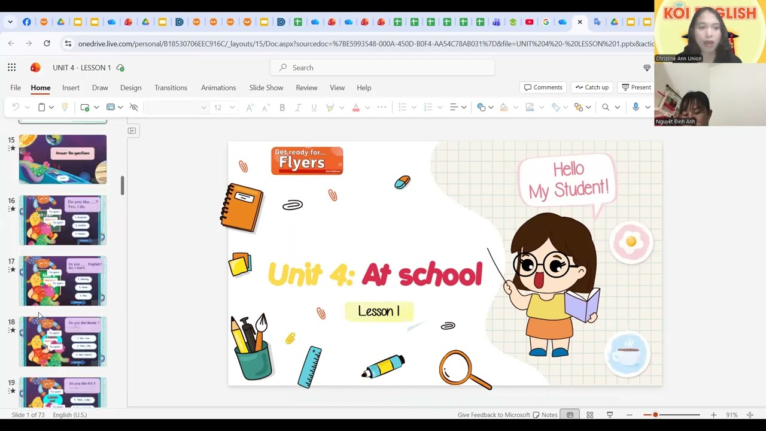Image resolution: width=766 pixels, height=431 pixels.
Task: Click Give Feedback to Microsoft link
Action: tap(494, 415)
